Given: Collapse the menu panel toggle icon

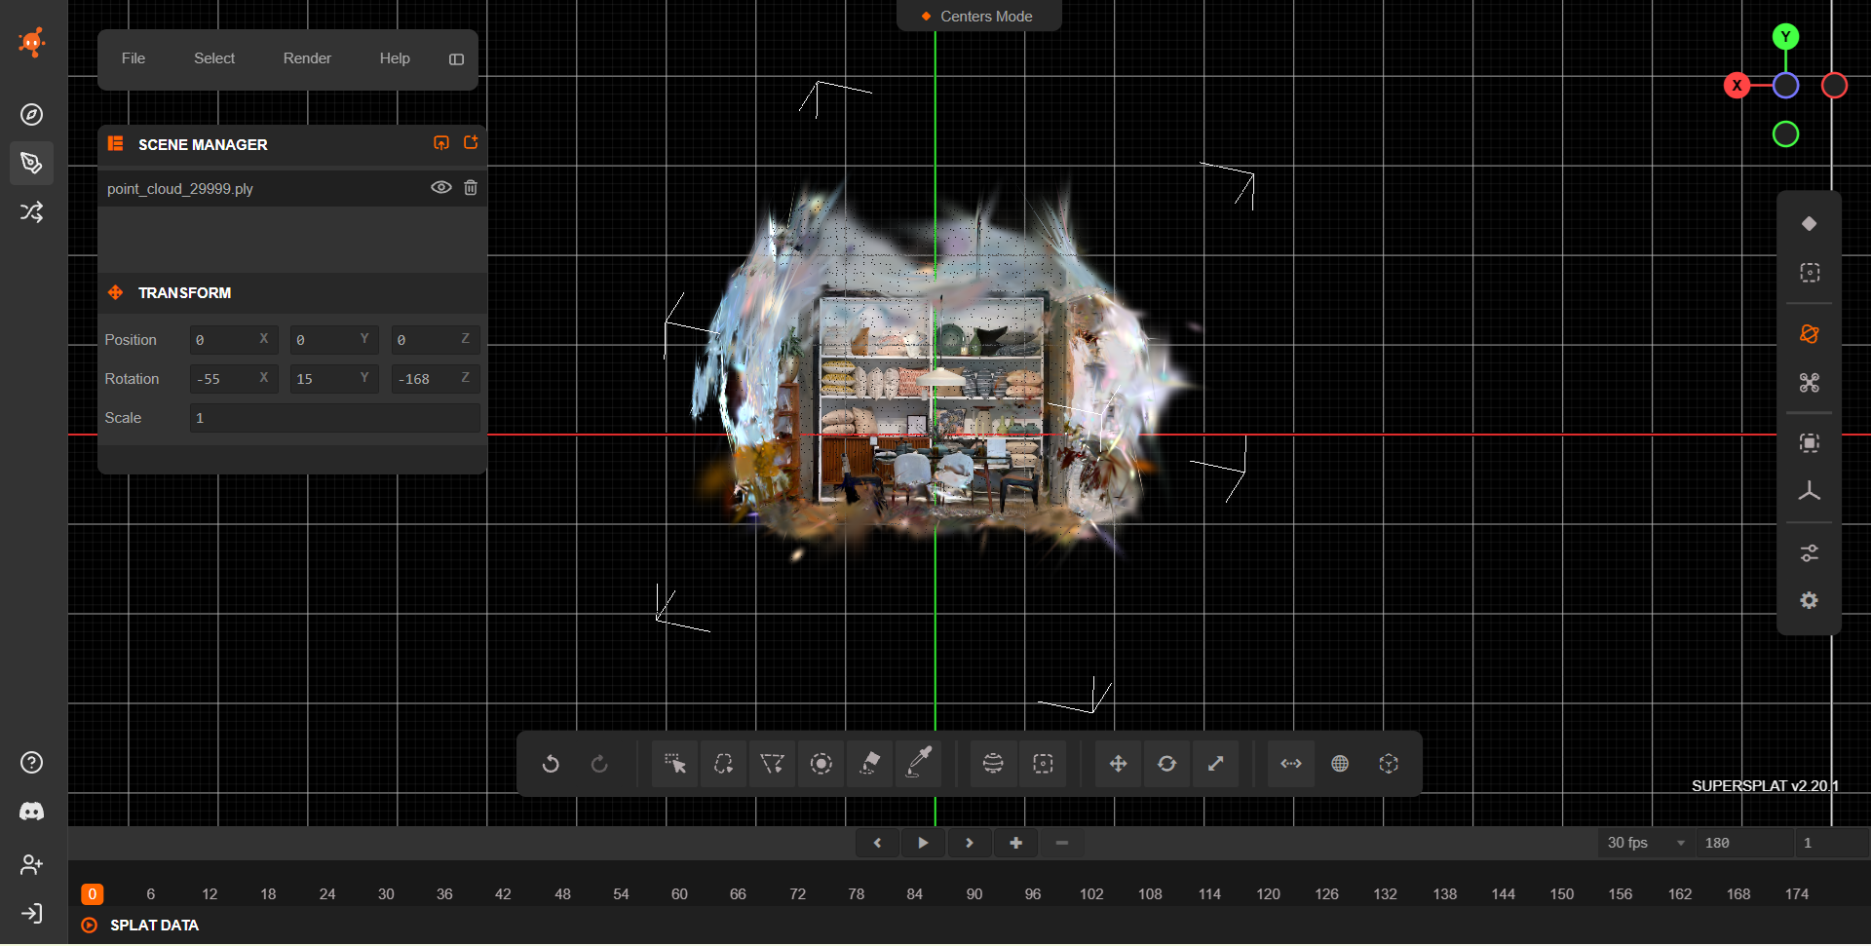Looking at the screenshot, I should pos(456,59).
